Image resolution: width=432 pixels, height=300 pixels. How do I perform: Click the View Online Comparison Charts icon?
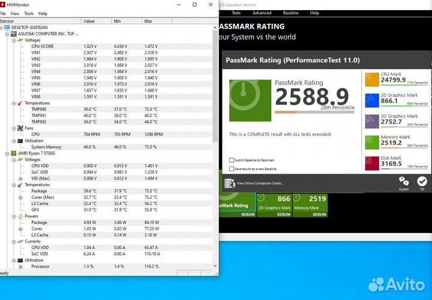229,183
